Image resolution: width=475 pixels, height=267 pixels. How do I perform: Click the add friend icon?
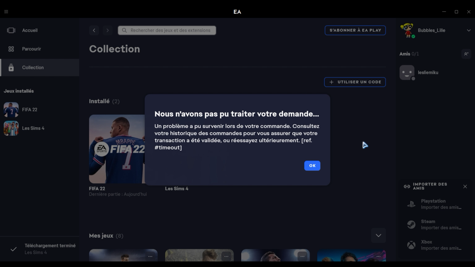tap(466, 54)
